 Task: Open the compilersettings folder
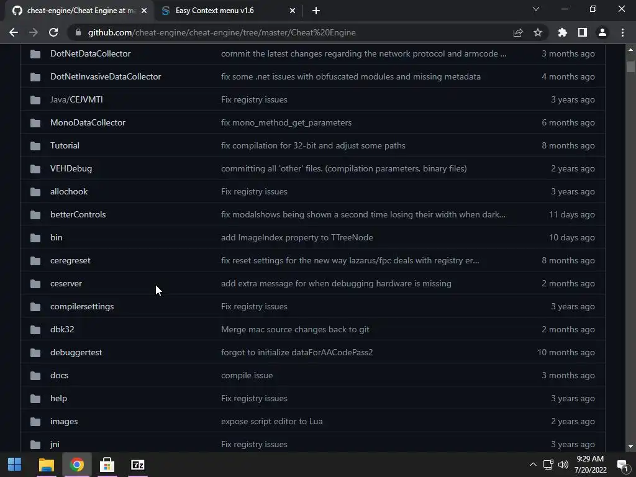point(82,306)
